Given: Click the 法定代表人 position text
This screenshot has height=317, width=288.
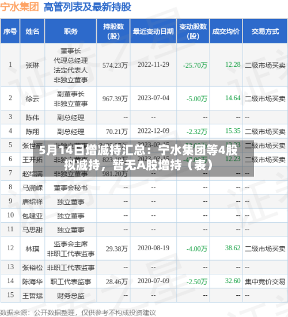Looking at the screenshot, I should click(x=71, y=70).
